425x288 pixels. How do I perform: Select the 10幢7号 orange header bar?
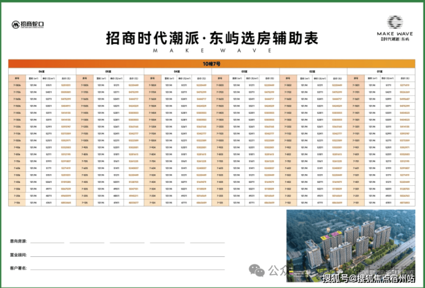pyautogui.click(x=212, y=62)
